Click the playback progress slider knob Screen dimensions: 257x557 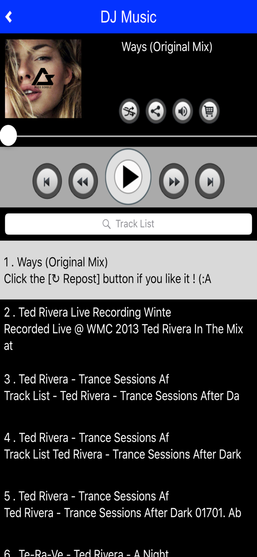coord(8,136)
